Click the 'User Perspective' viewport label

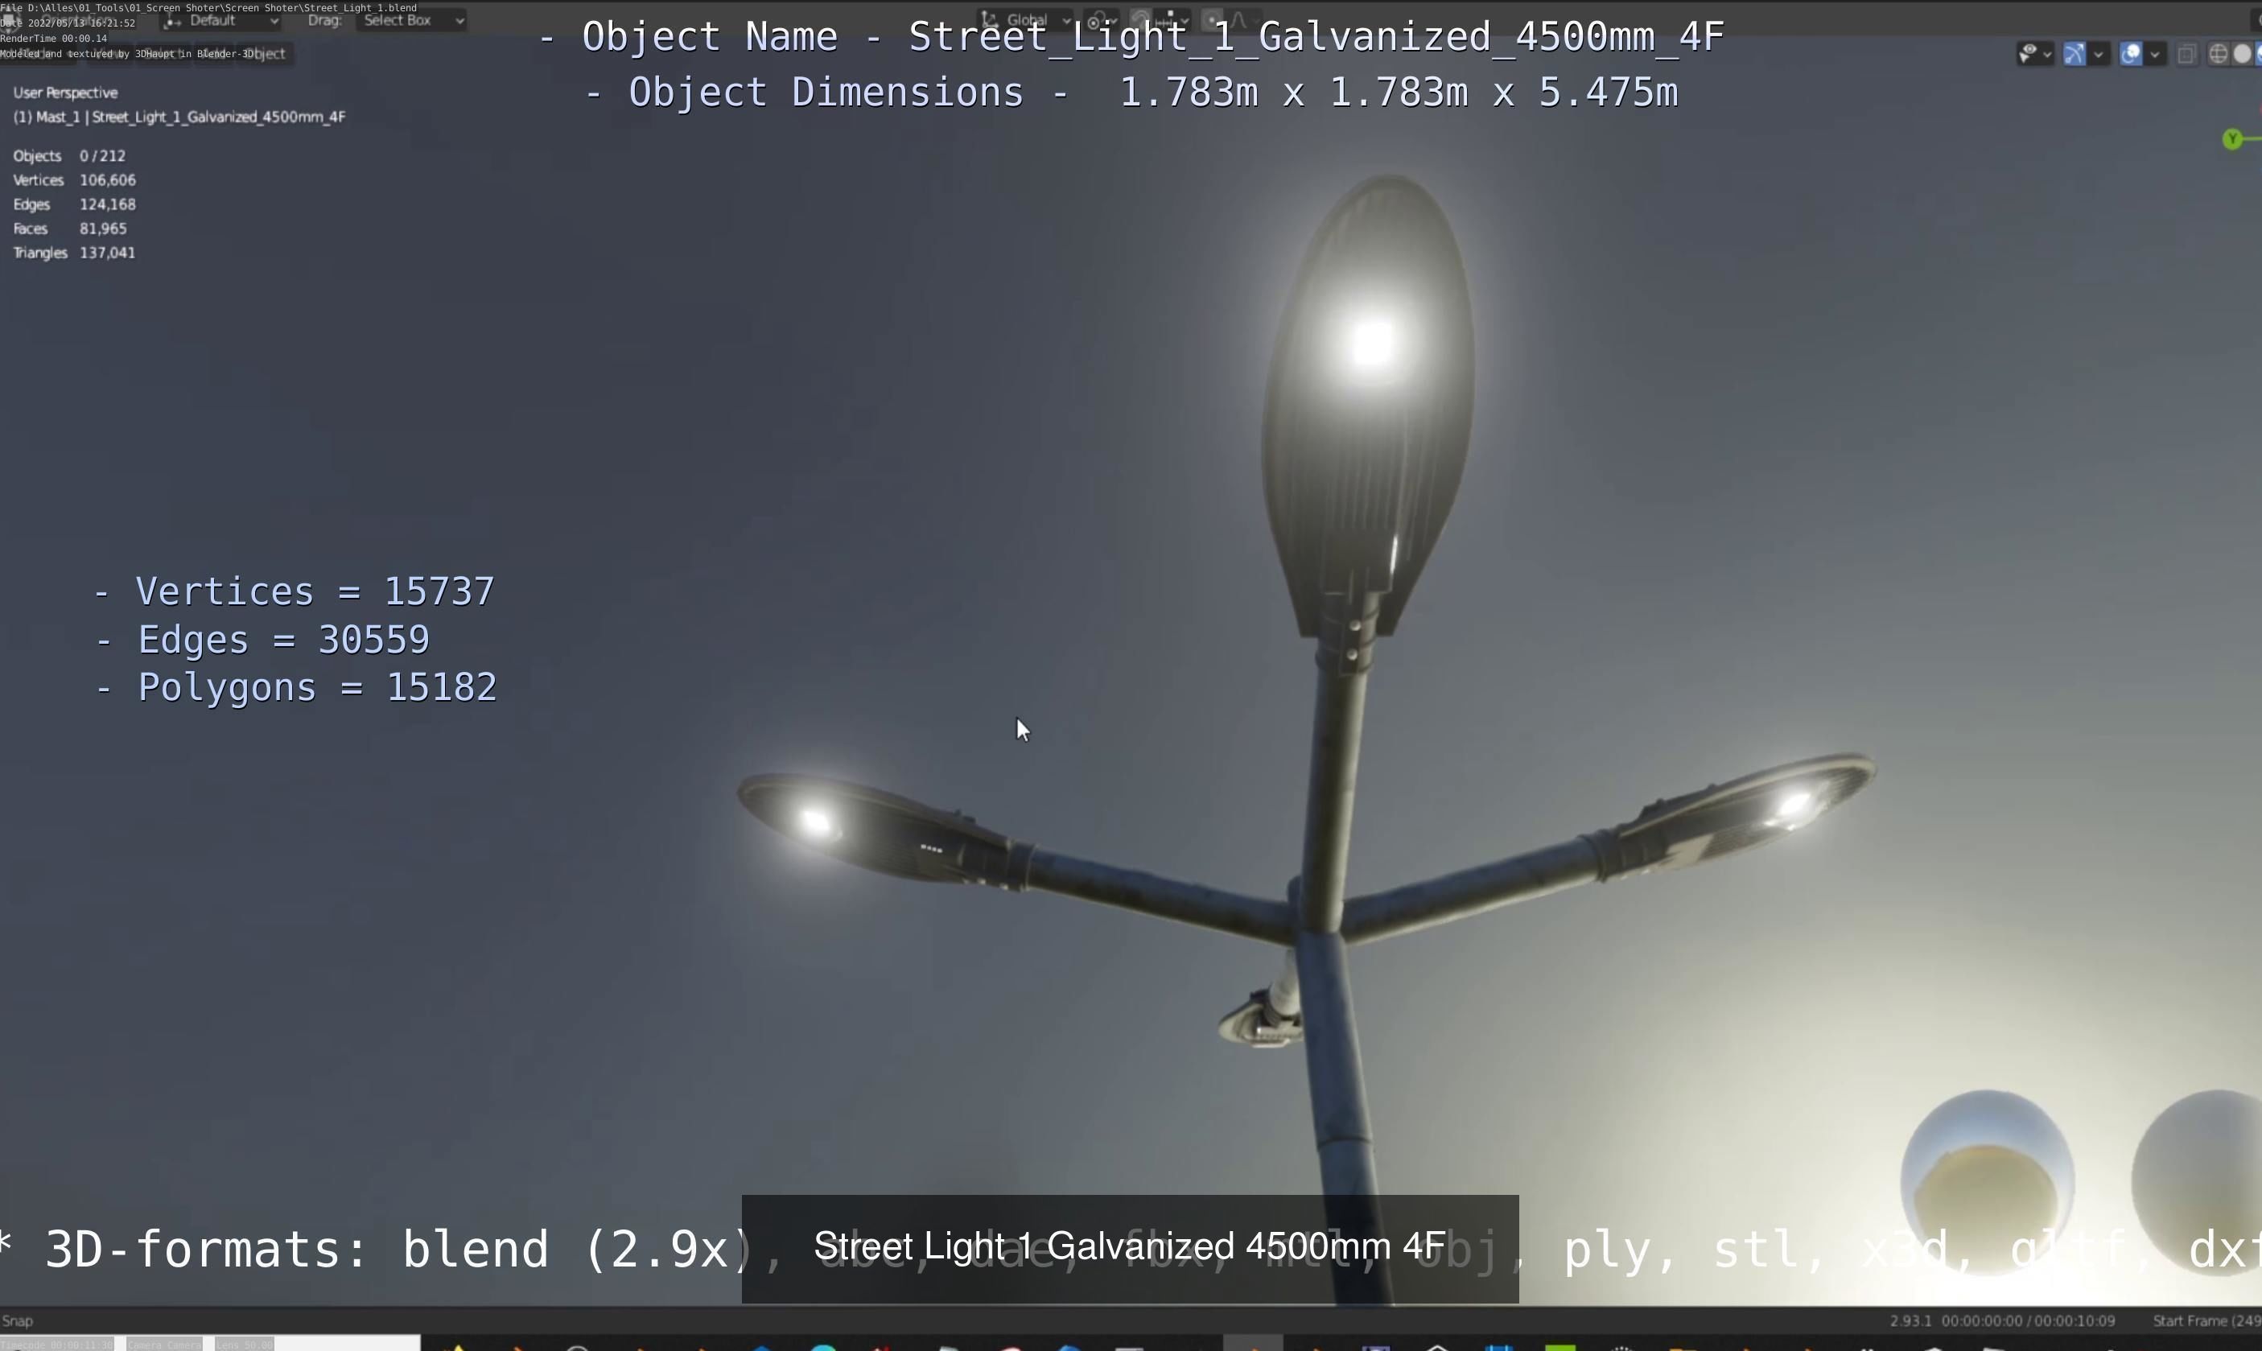pos(65,93)
